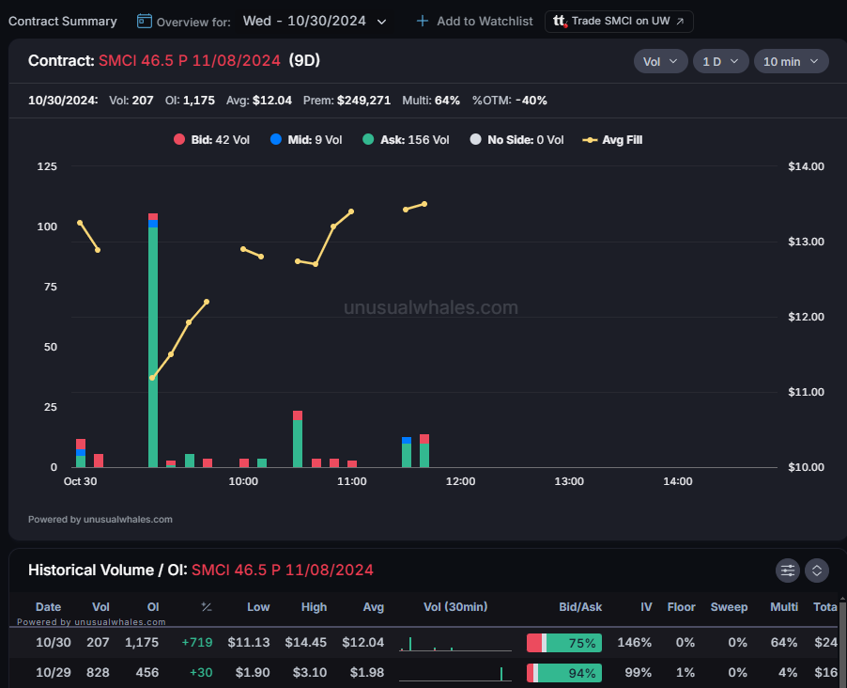This screenshot has height=688, width=847.
Task: Click the tastytrade logo in the Trade SMCI button
Action: 560,21
